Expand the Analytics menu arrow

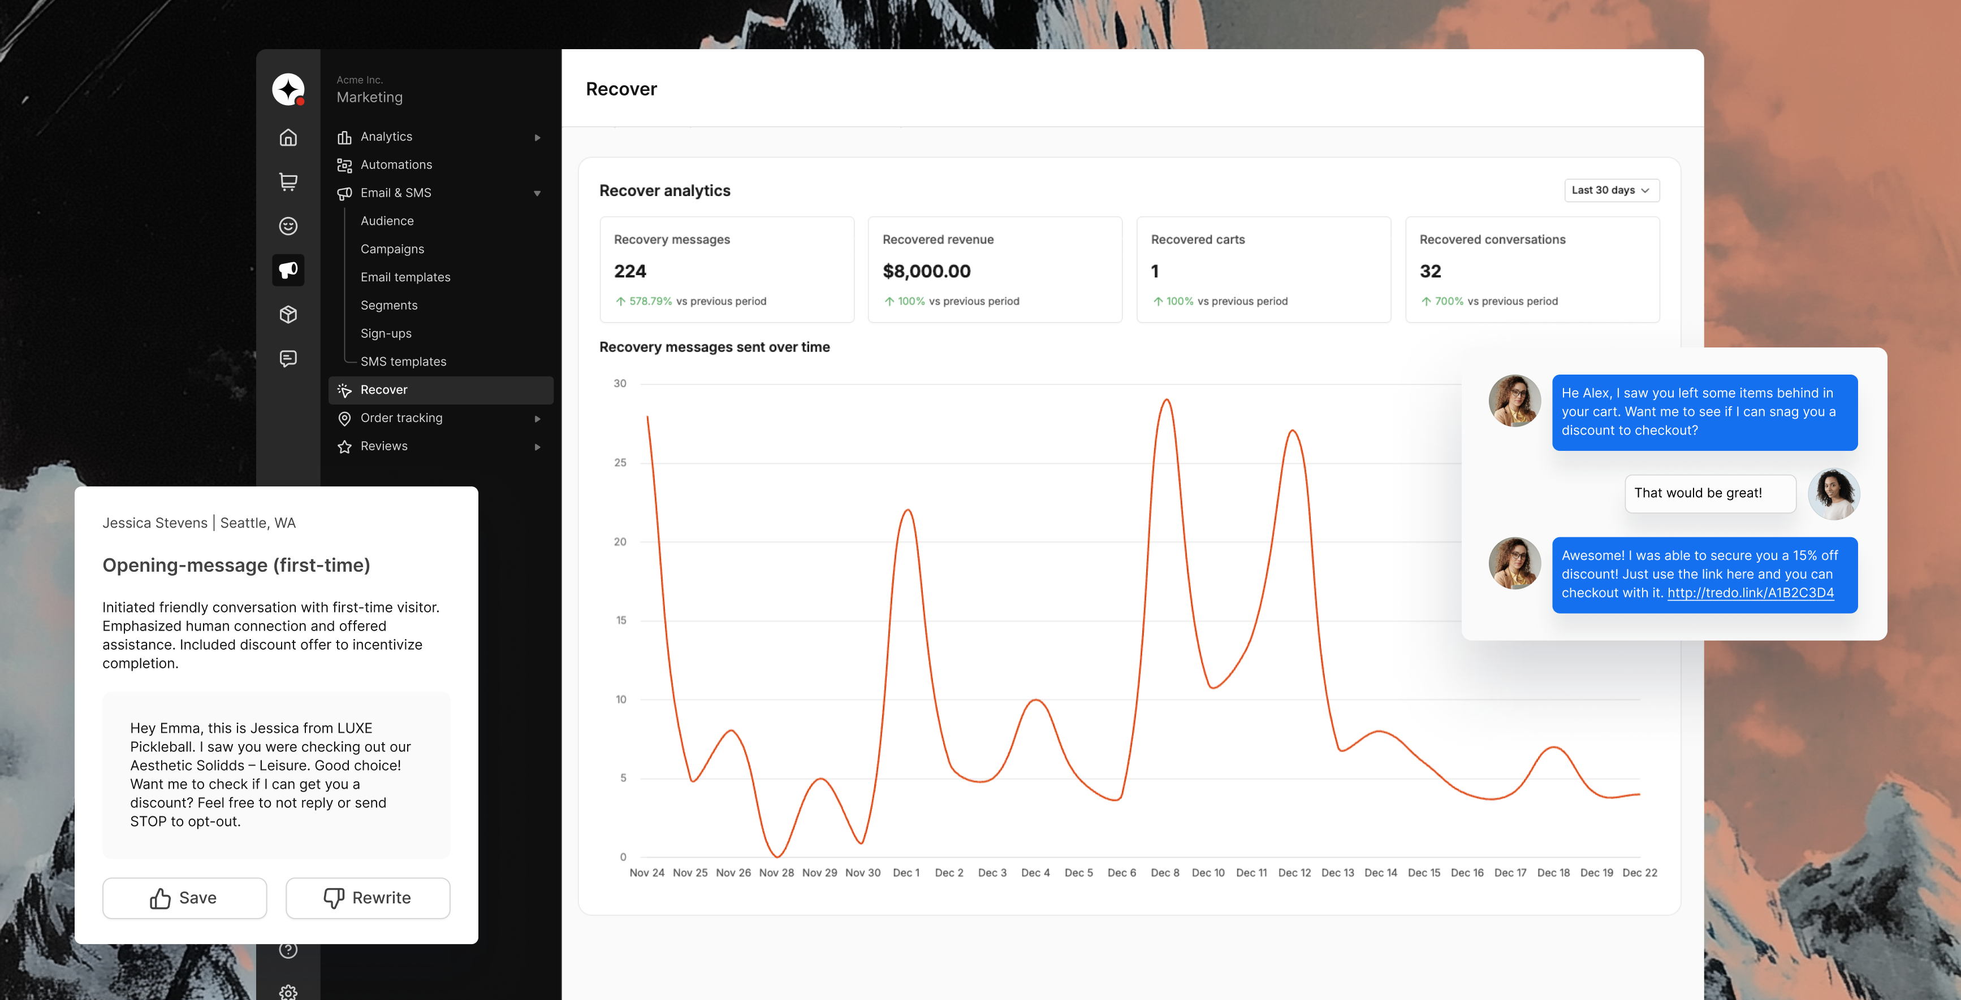coord(537,138)
